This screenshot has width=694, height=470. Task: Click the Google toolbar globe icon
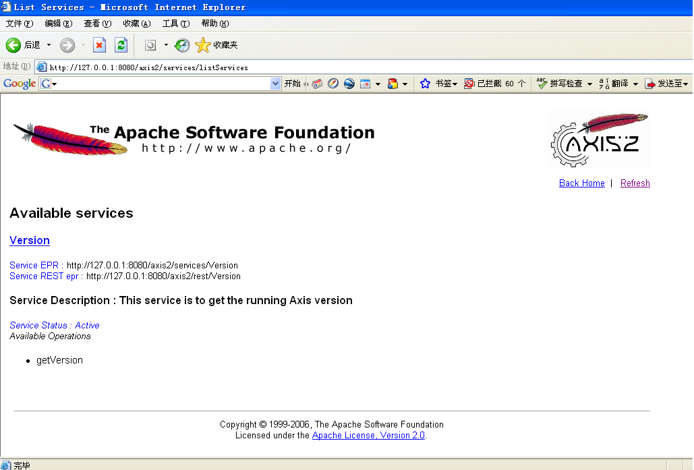tap(349, 84)
